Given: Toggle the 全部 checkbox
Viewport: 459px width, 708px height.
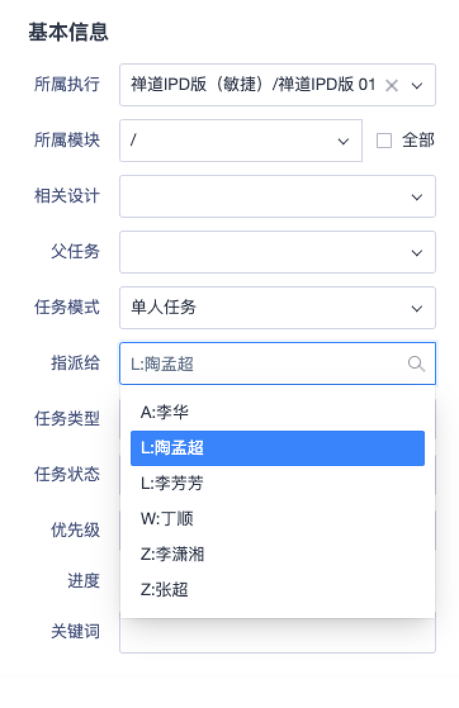Looking at the screenshot, I should (384, 141).
